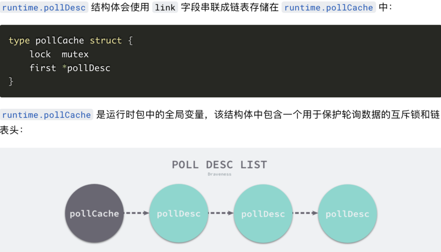Click the paragraph ending with 表头
Viewport: 441px width, 252px height.
[x=220, y=122]
